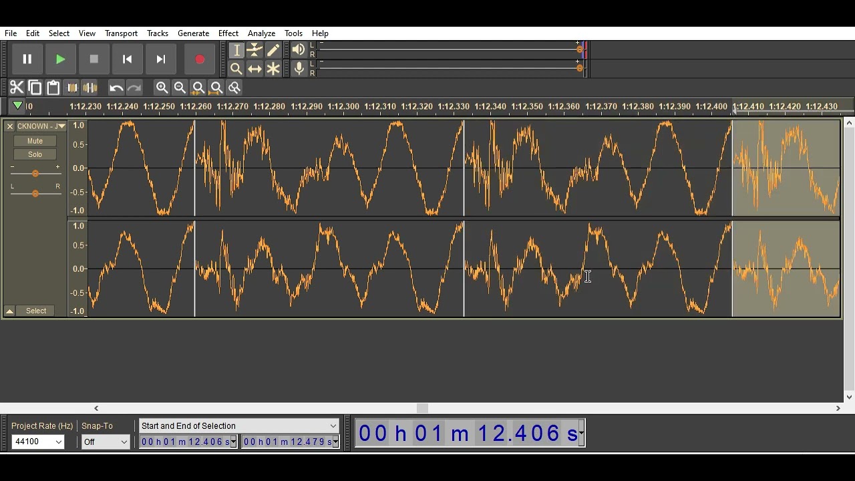This screenshot has width=855, height=481.
Task: Mute the audio track
Action: click(x=35, y=141)
